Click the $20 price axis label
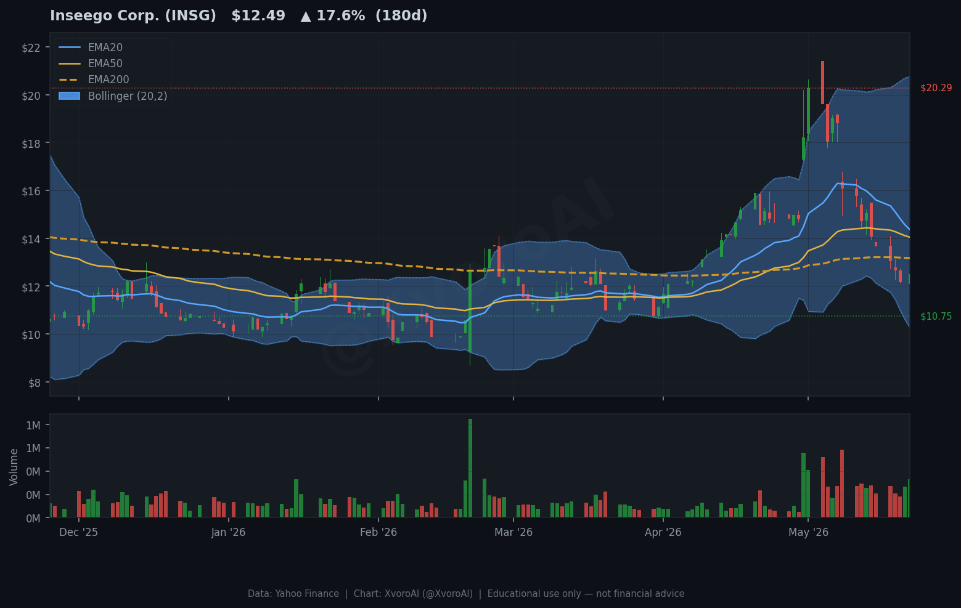 click(31, 95)
